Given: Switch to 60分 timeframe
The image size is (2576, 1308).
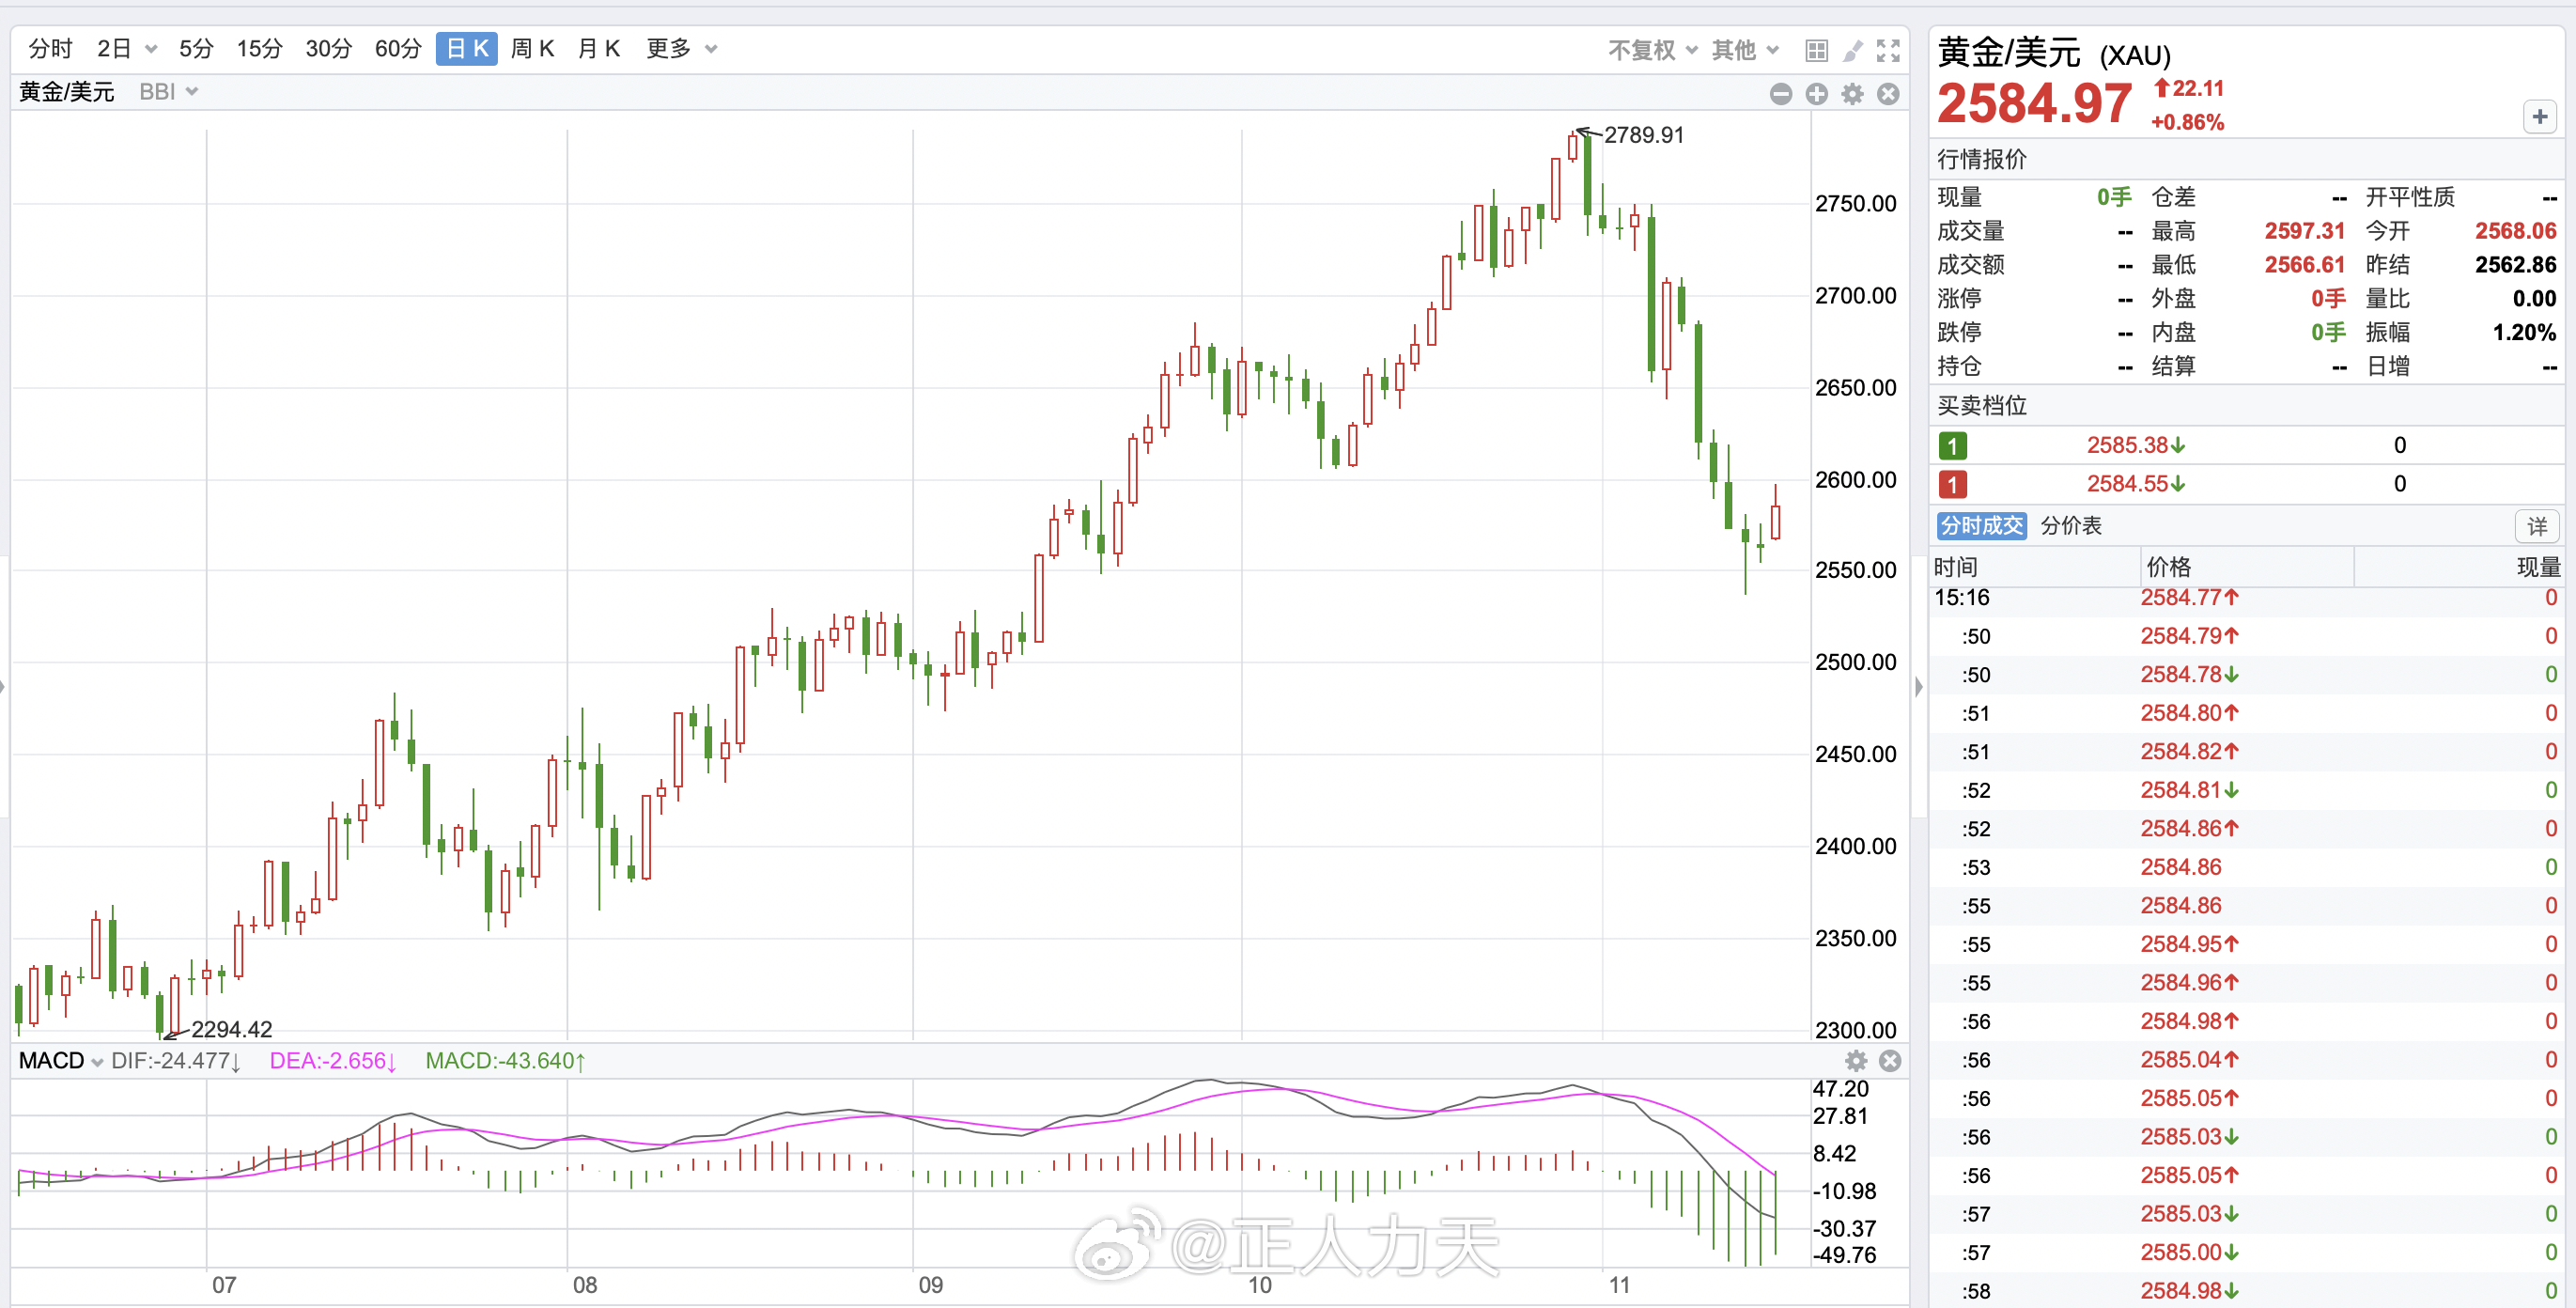Looking at the screenshot, I should click(x=397, y=49).
